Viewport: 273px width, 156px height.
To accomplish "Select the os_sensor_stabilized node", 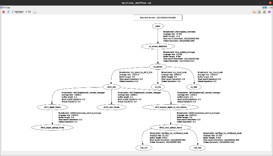I will [x=158, y=47].
